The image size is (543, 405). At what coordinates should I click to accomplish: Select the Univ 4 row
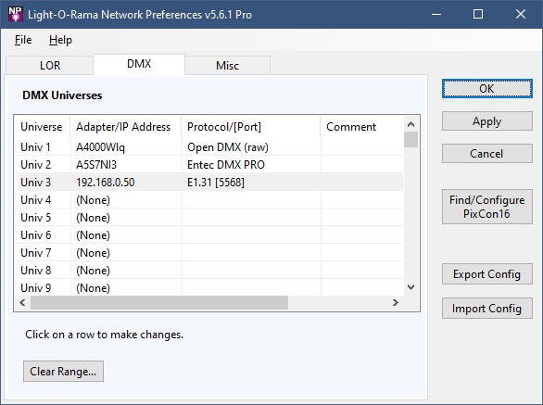[x=209, y=200]
